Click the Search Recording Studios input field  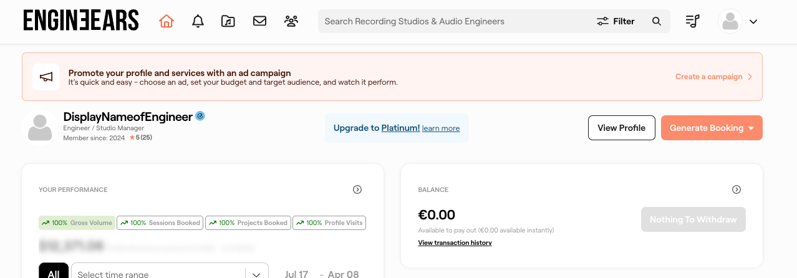455,21
